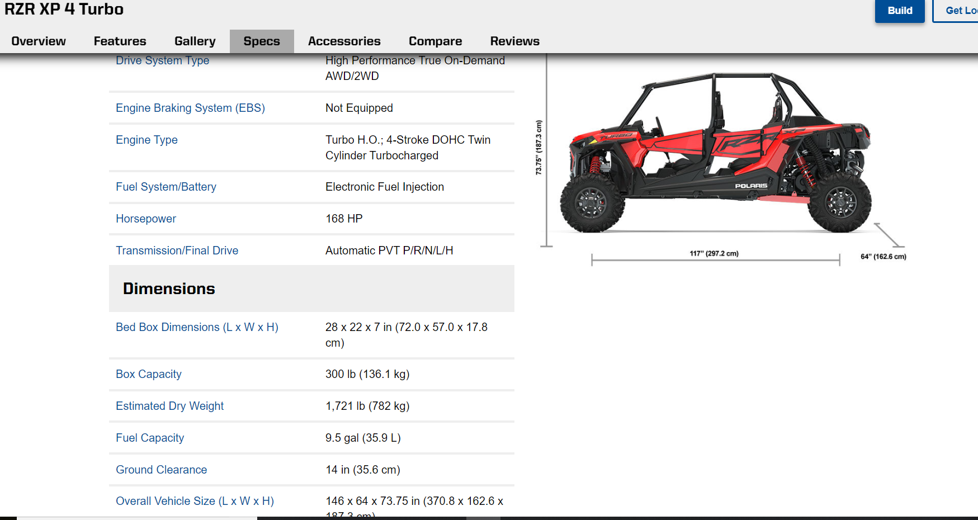Screen dimensions: 978x520
Task: Go to the Accessories tab
Action: click(344, 41)
